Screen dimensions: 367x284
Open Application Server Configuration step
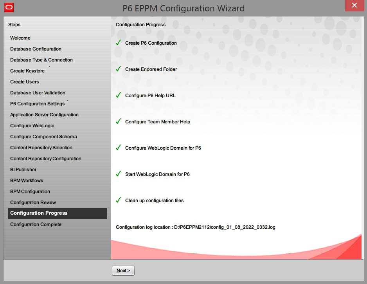coord(45,115)
